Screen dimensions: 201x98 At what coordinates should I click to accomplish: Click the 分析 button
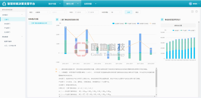click(x=128, y=12)
